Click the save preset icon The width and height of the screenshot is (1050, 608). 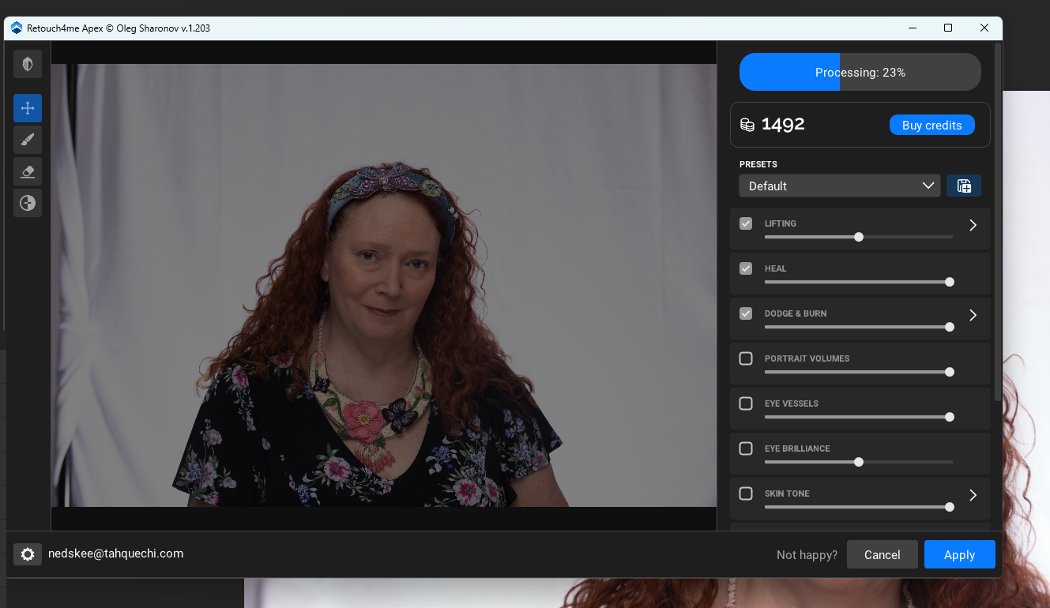(x=964, y=186)
